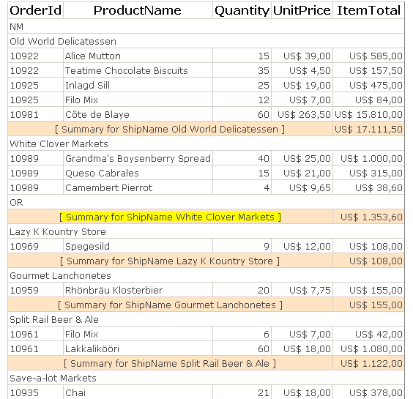Click order ID 10969
Image resolution: width=413 pixels, height=399 pixels.
pos(36,246)
